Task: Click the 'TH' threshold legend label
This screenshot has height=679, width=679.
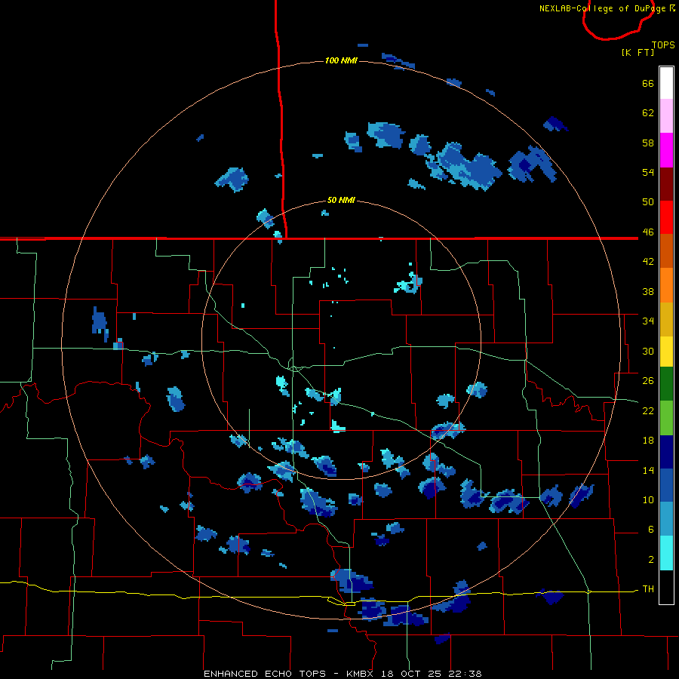Action: point(648,588)
